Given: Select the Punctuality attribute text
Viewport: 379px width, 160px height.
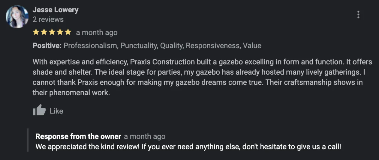Looking at the screenshot, I should tap(139, 46).
